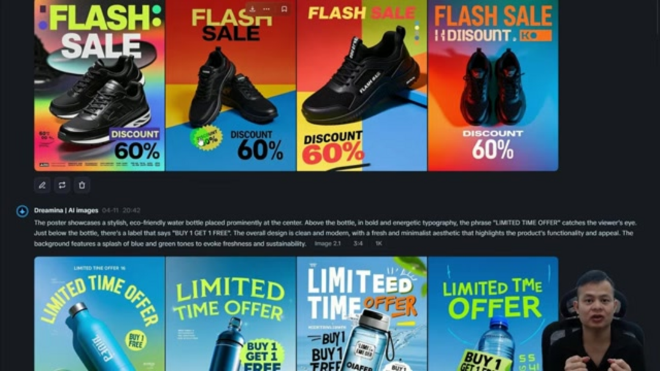
Task: Select the Image 2.1 model tag
Action: pyautogui.click(x=328, y=243)
